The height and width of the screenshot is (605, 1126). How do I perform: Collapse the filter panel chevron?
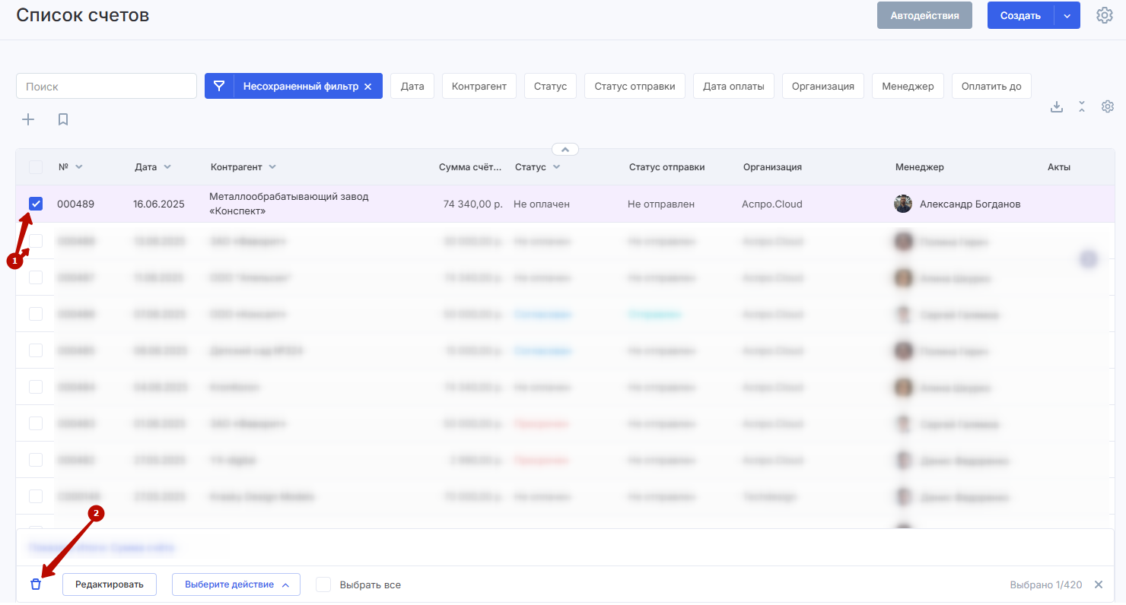click(x=565, y=149)
